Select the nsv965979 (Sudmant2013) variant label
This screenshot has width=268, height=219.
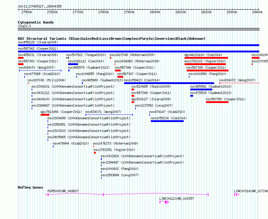tap(89, 67)
